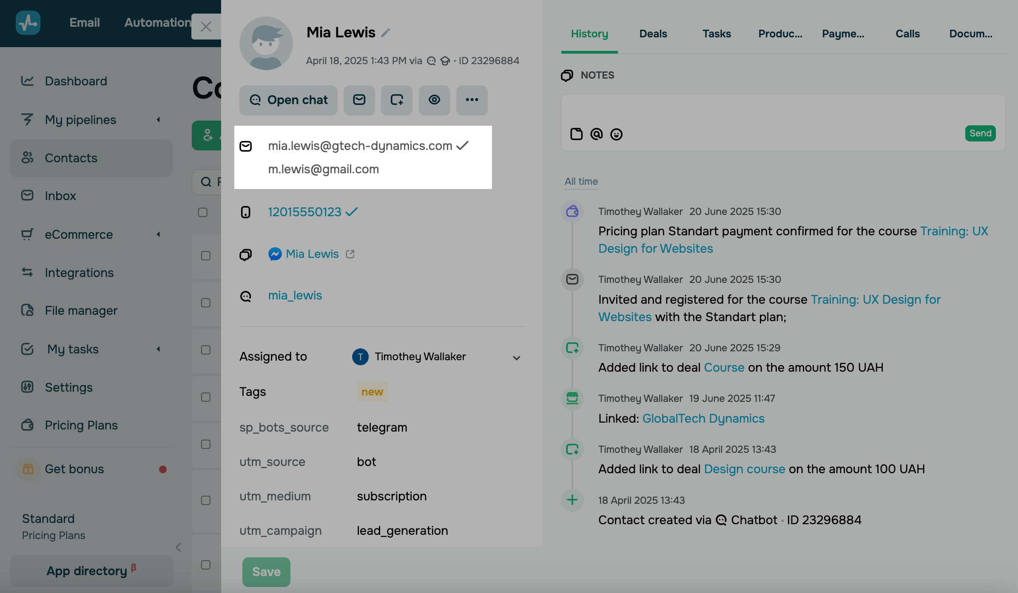Open the All time period filter
The height and width of the screenshot is (593, 1018).
[581, 181]
